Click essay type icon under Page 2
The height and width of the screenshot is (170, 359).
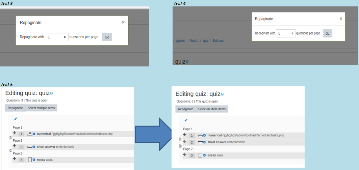(200, 155)
